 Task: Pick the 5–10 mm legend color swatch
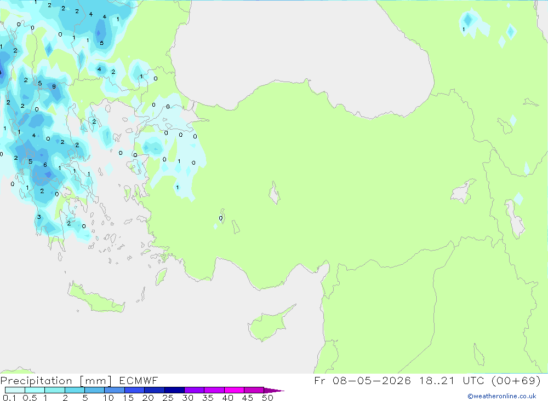[x=94, y=390]
